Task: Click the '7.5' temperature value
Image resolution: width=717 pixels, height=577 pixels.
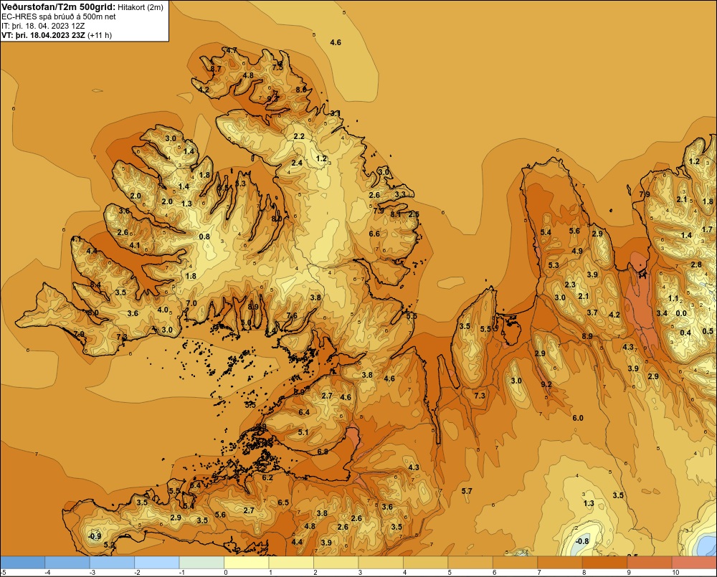Action: [277, 67]
